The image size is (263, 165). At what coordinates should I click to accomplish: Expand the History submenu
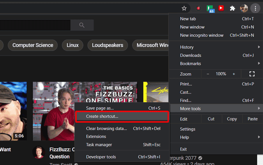point(216,47)
